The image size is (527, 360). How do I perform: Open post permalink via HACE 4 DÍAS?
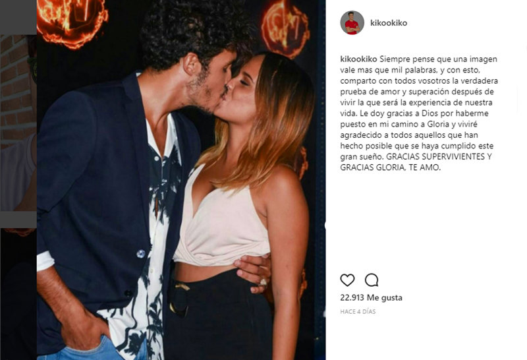pyautogui.click(x=358, y=312)
